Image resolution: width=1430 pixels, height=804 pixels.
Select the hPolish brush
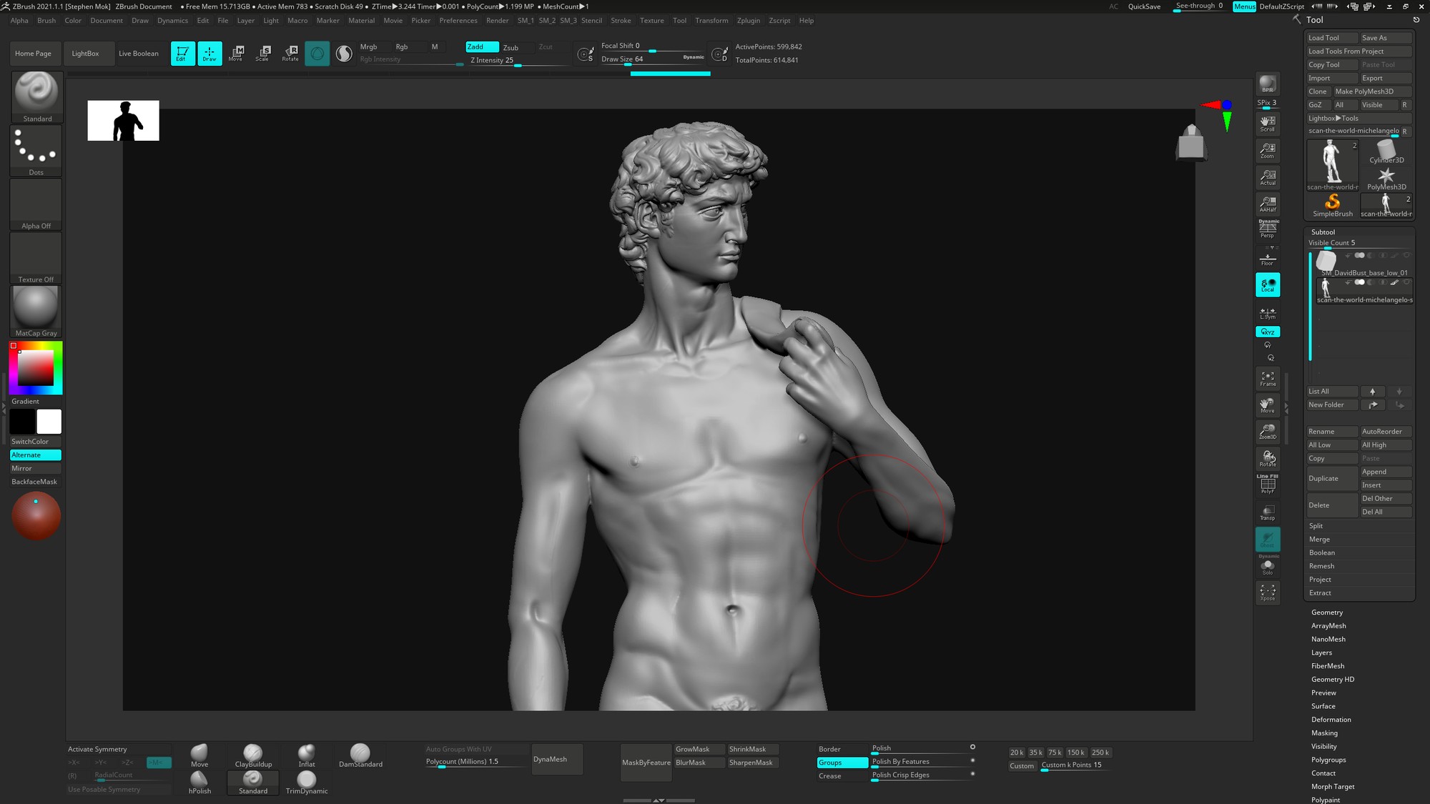tap(199, 783)
